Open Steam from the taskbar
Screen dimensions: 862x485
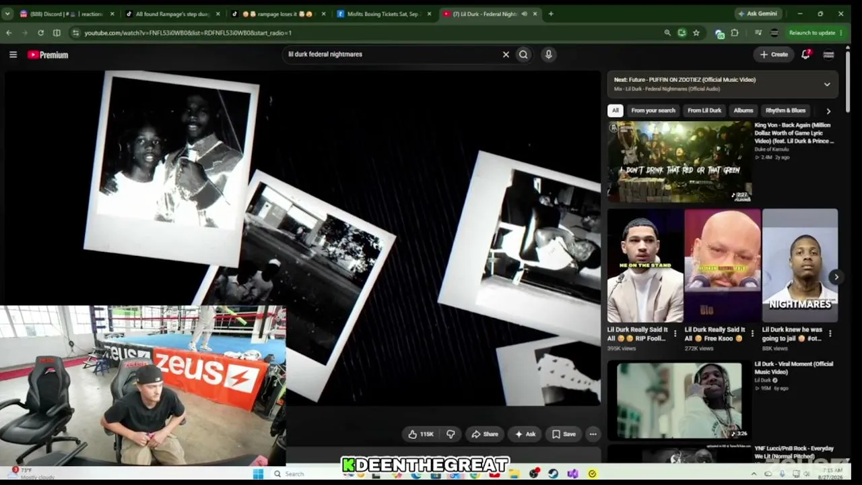tap(553, 474)
